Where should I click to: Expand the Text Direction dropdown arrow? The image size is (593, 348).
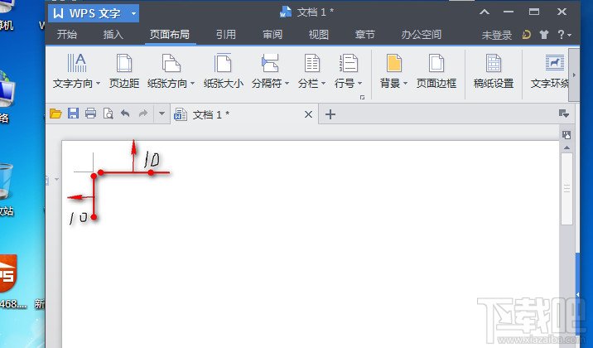98,83
